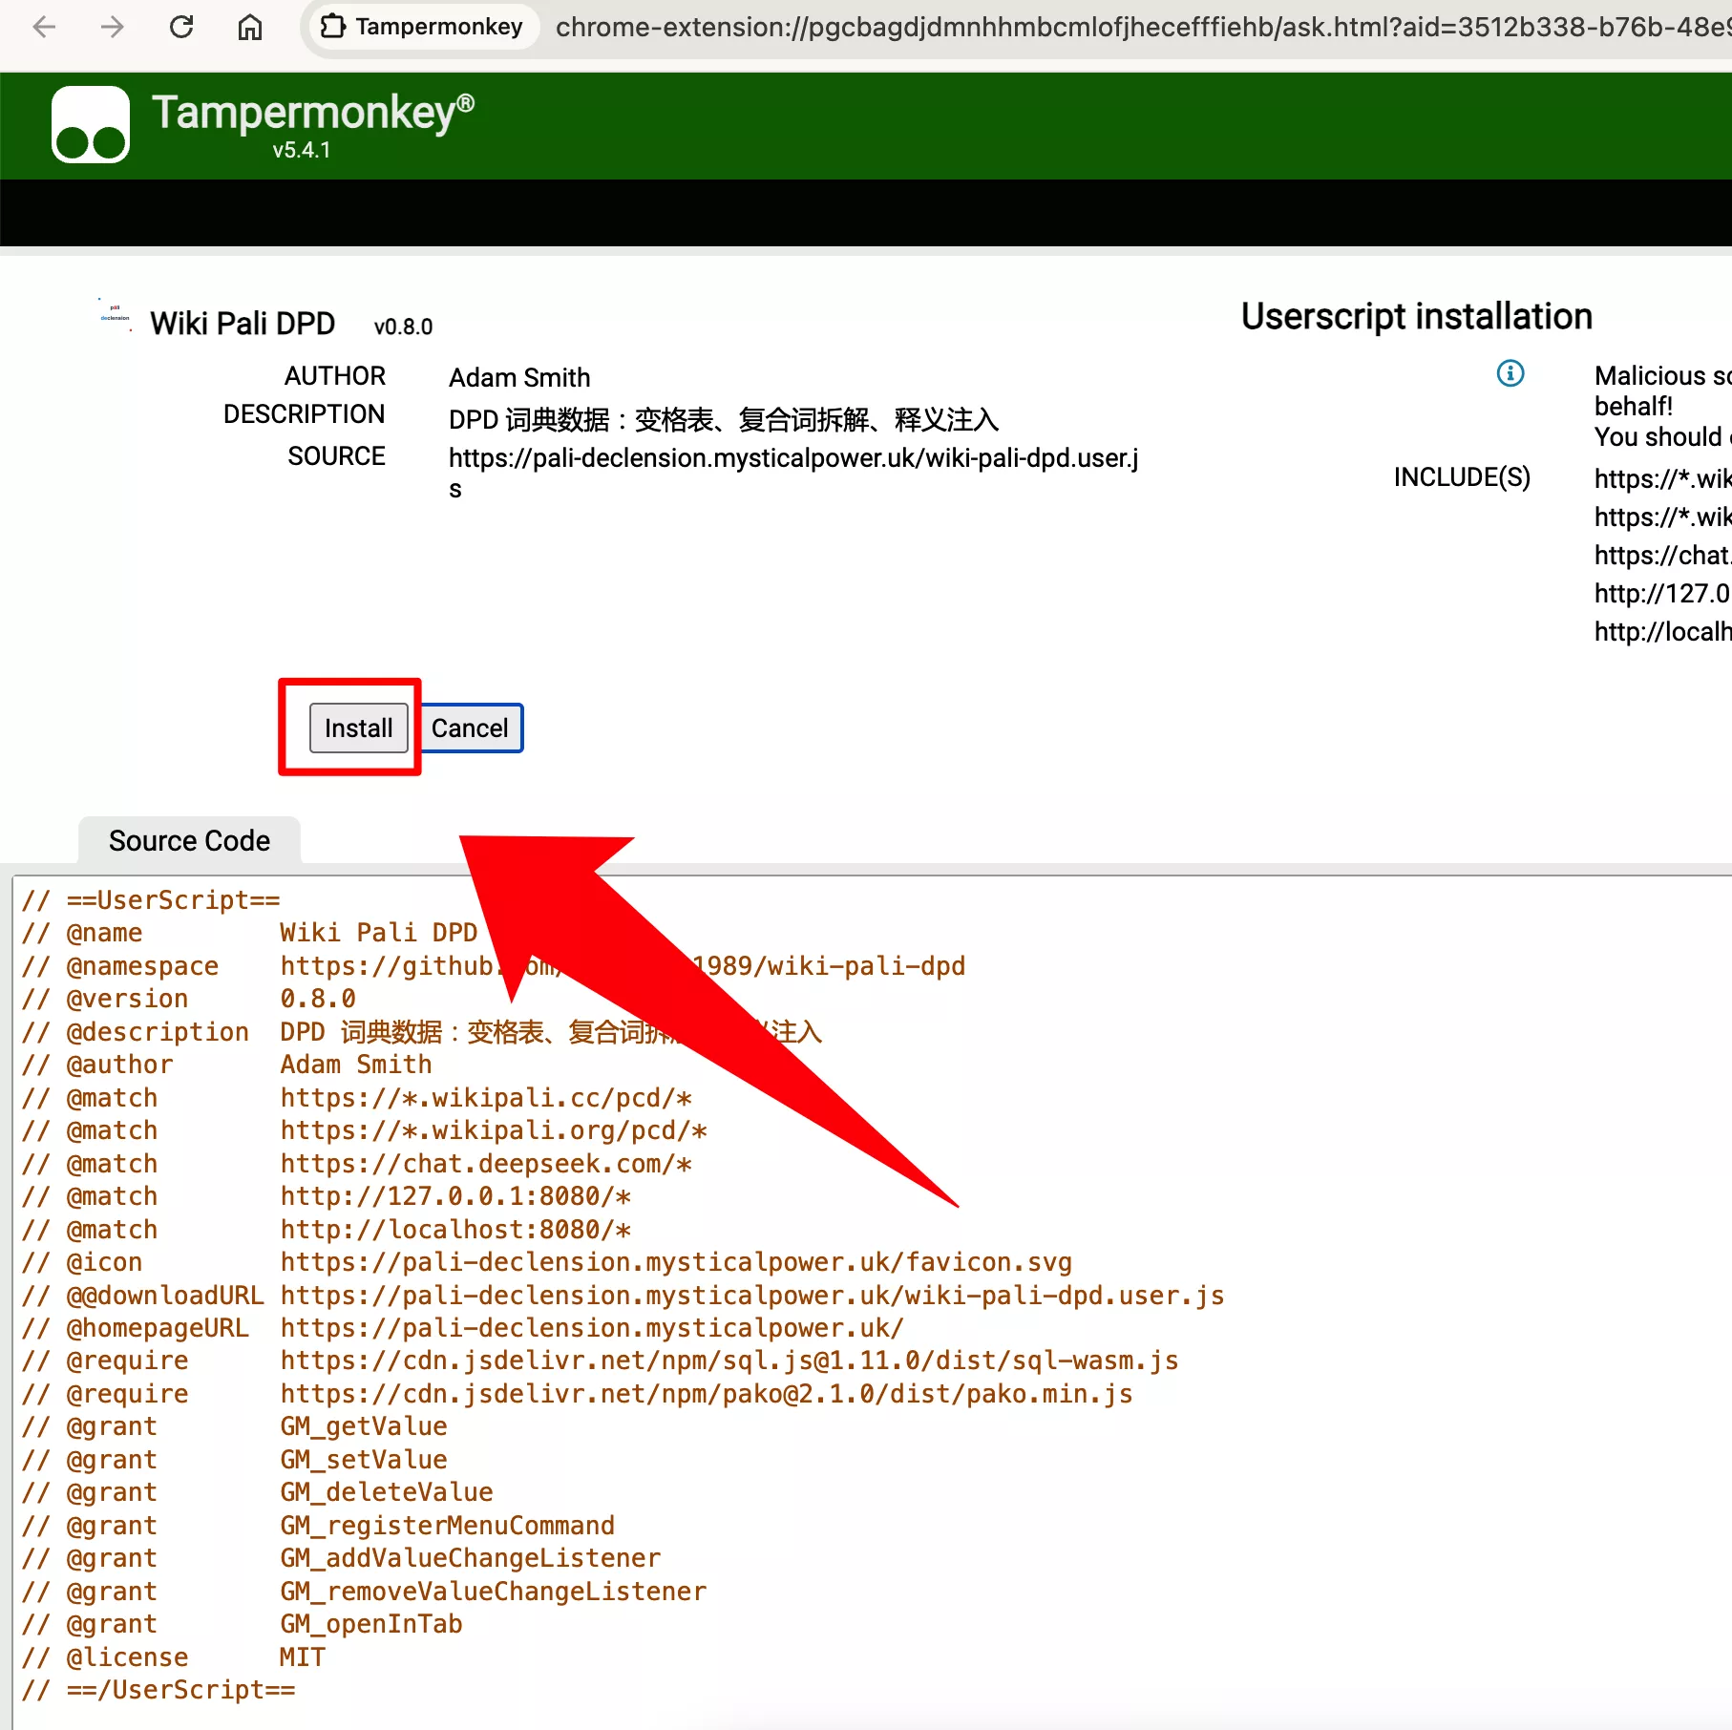Screen dimensions: 1732x1730
Task: Click the @grant GM_setValue line
Action: [235, 1460]
